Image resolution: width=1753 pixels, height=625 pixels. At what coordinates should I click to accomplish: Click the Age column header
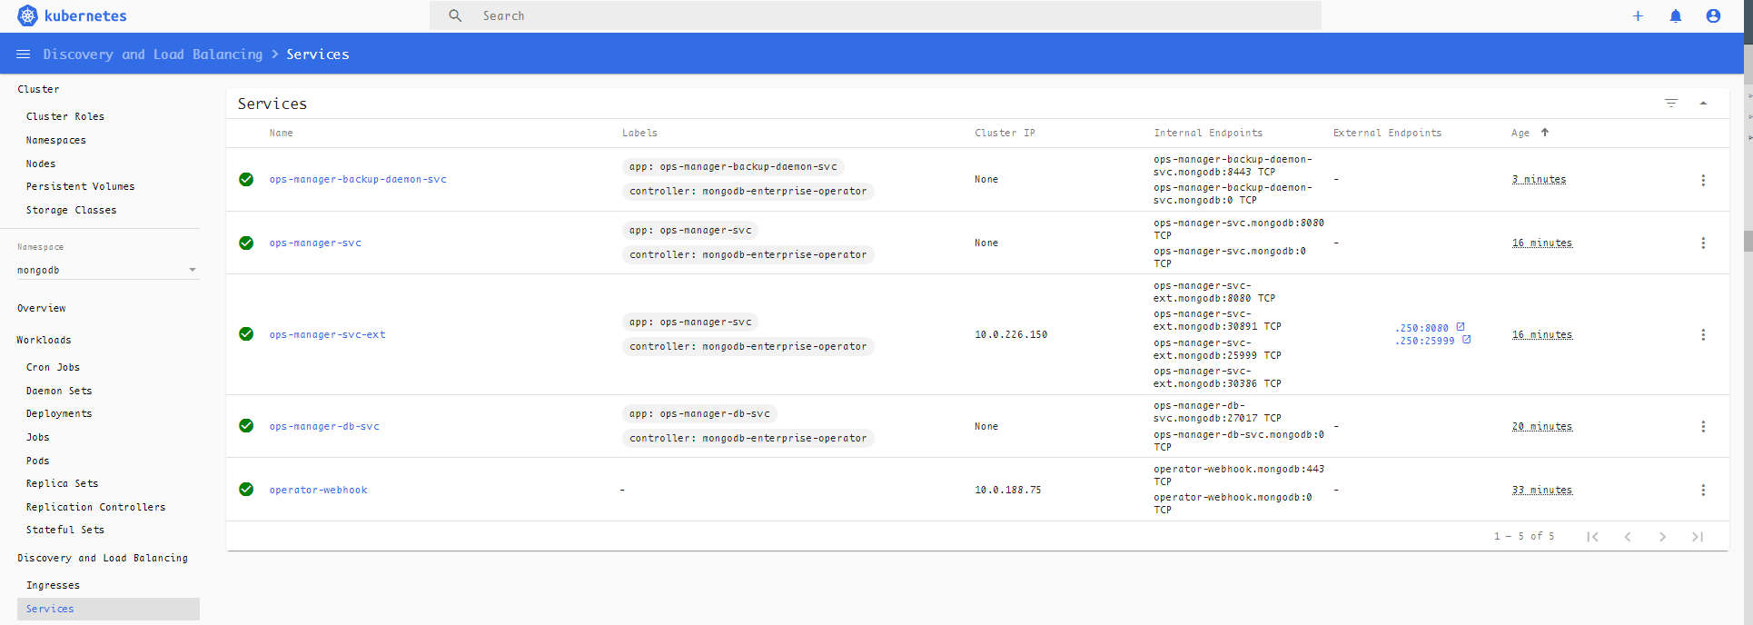[1520, 133]
